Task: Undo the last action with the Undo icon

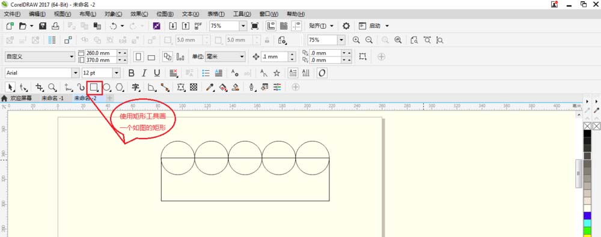Action: click(x=114, y=26)
